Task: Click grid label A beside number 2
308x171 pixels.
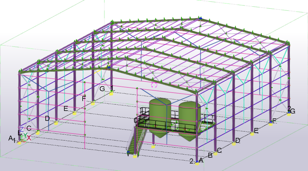Action: click(201, 160)
